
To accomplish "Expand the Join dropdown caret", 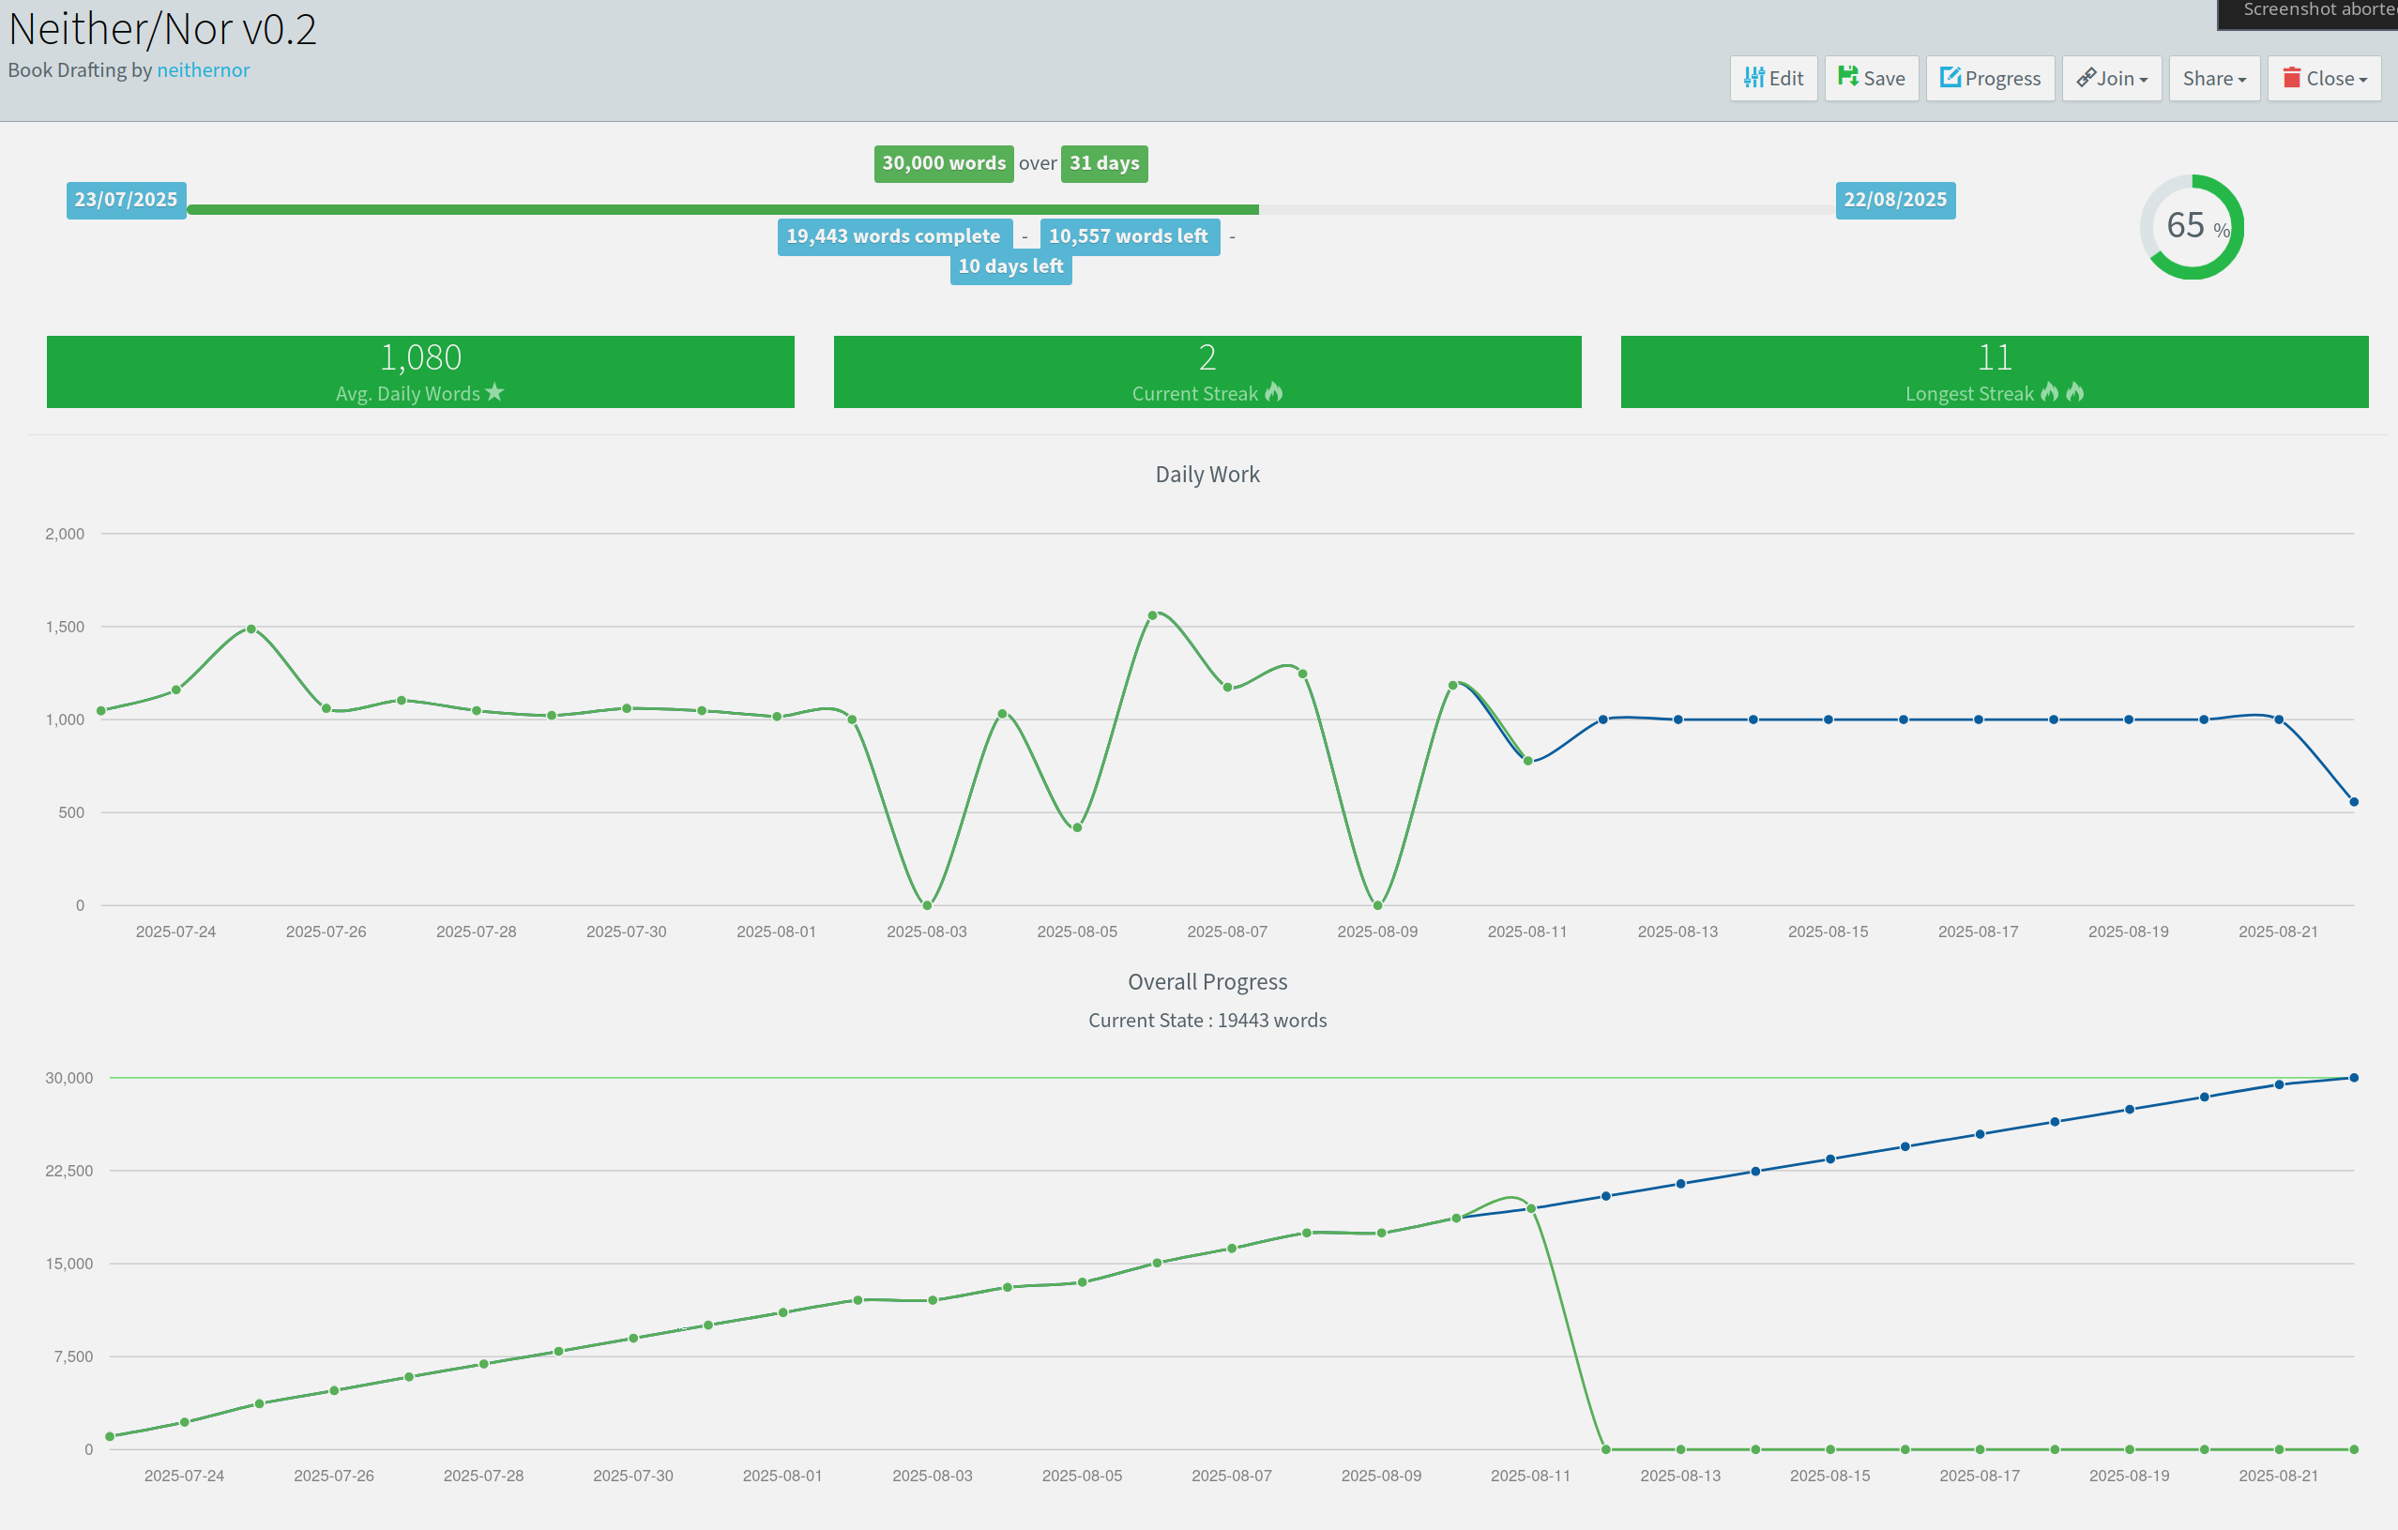I will (2143, 80).
